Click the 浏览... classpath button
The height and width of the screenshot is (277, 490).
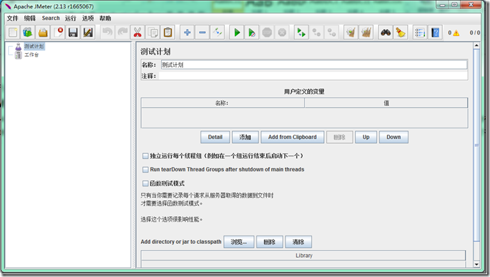(238, 242)
